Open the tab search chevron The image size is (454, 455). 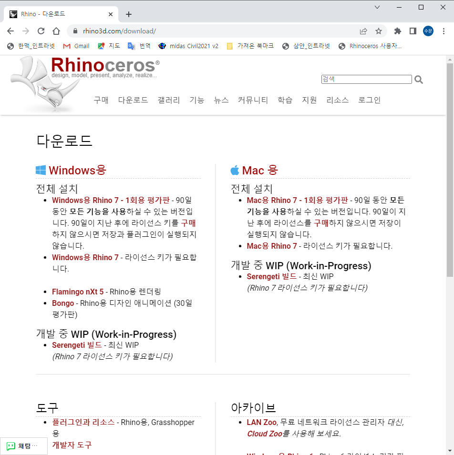pyautogui.click(x=377, y=7)
